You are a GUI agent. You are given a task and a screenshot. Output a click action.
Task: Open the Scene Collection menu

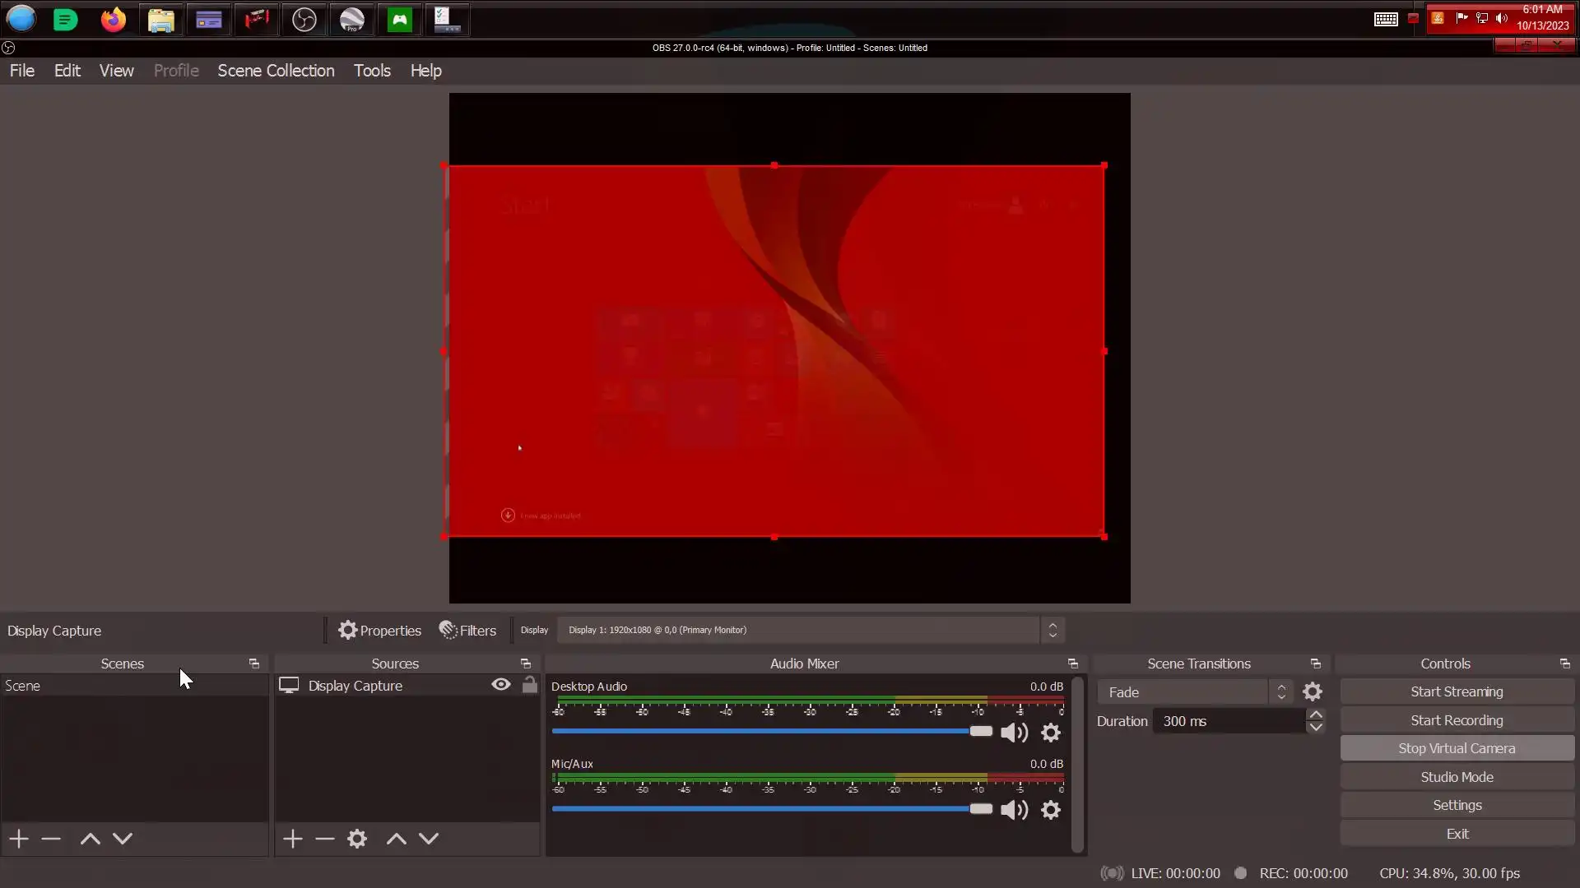[276, 71]
